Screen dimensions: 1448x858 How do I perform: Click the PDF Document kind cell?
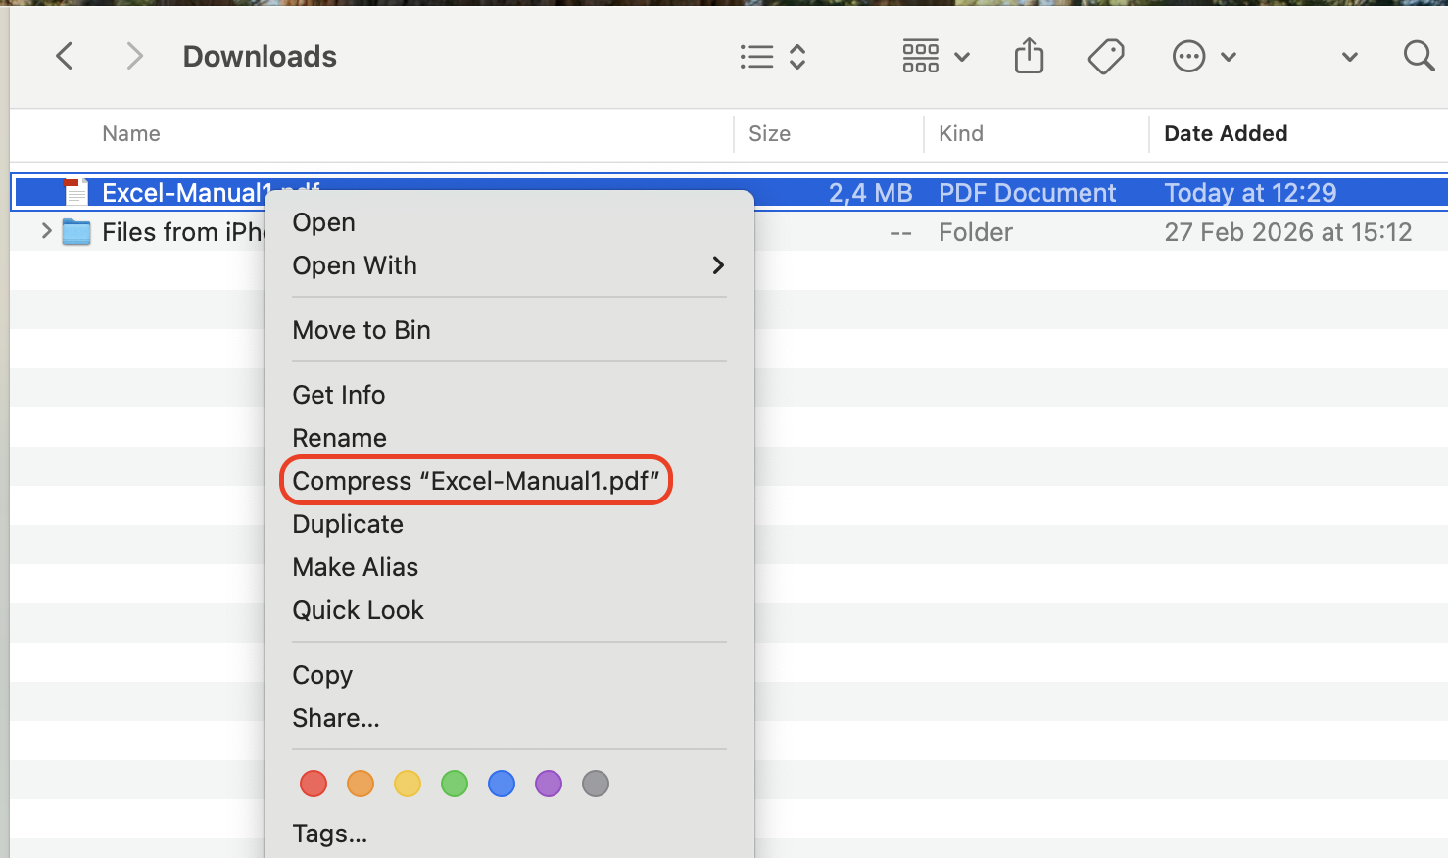click(x=1027, y=193)
